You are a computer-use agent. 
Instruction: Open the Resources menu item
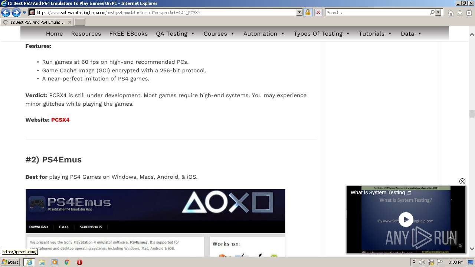coord(86,33)
